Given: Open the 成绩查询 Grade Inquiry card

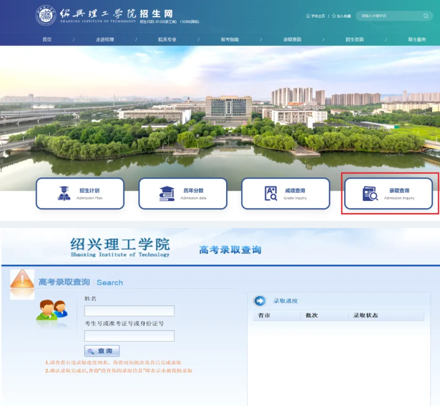Looking at the screenshot, I should click(x=285, y=194).
